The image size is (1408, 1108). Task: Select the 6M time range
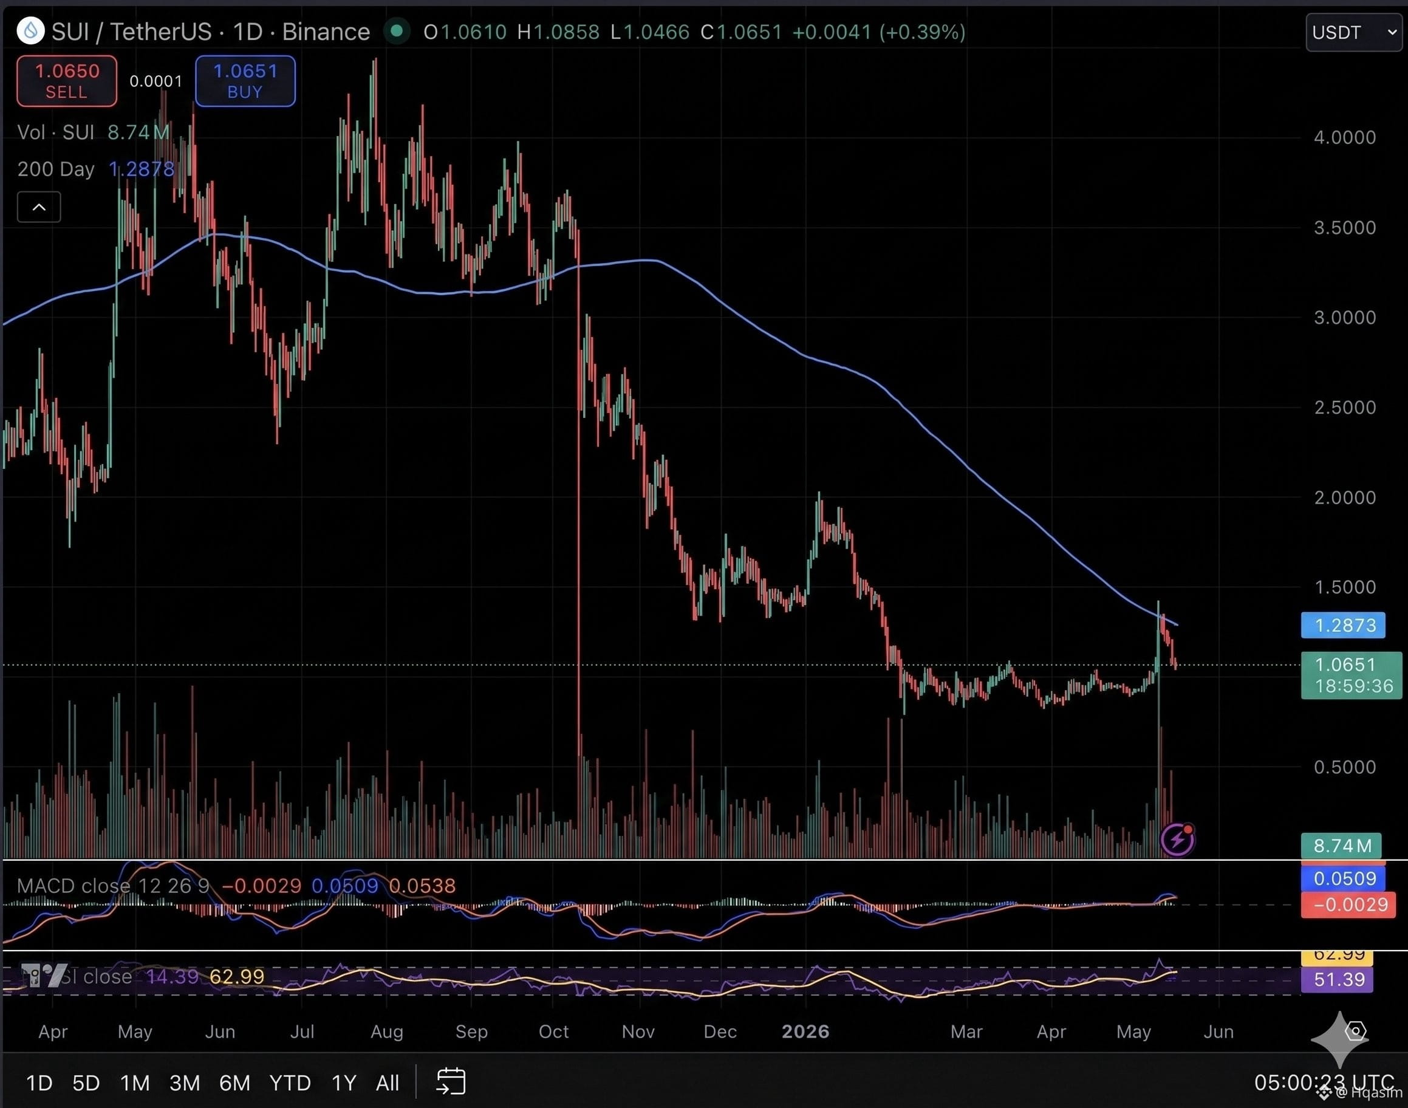click(x=234, y=1082)
